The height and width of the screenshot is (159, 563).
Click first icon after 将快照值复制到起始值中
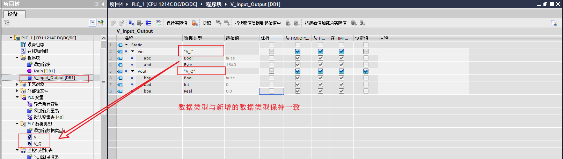click(x=288, y=23)
